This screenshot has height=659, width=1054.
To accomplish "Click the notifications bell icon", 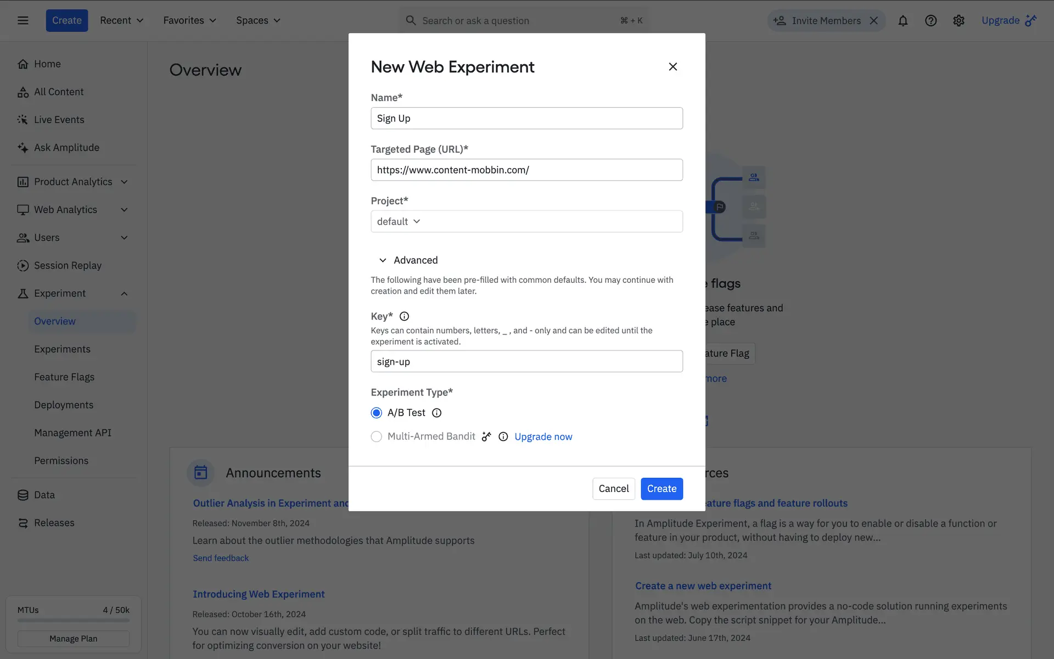I will click(x=902, y=21).
